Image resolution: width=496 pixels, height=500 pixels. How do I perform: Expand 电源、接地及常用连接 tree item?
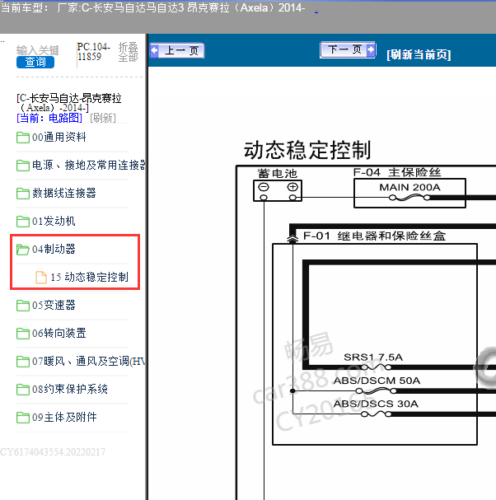(x=89, y=165)
